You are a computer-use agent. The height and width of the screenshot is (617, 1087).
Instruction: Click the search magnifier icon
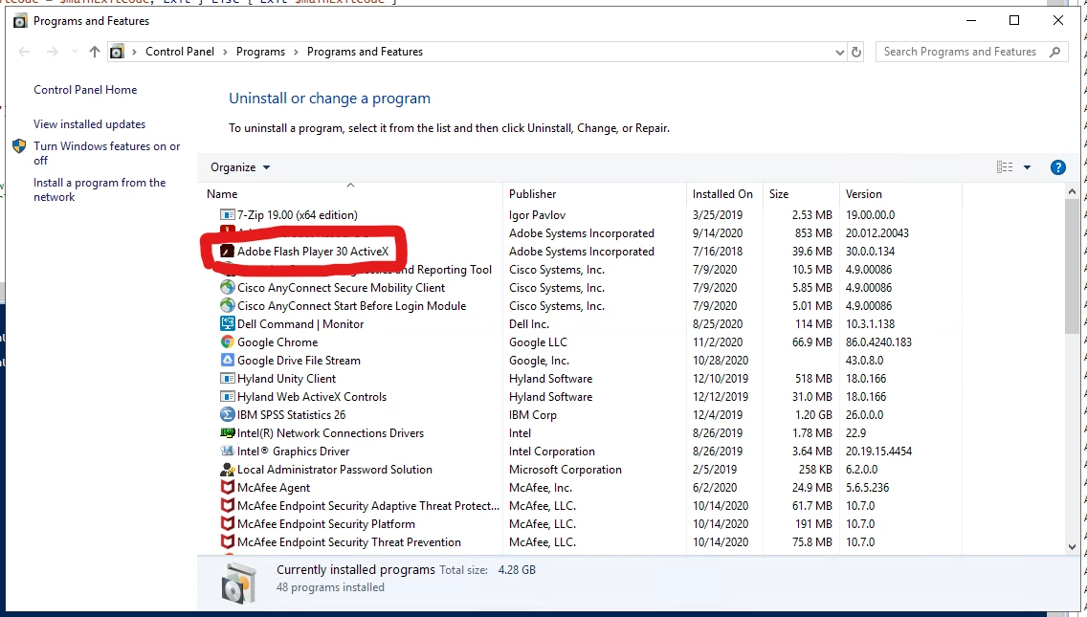click(x=1055, y=52)
